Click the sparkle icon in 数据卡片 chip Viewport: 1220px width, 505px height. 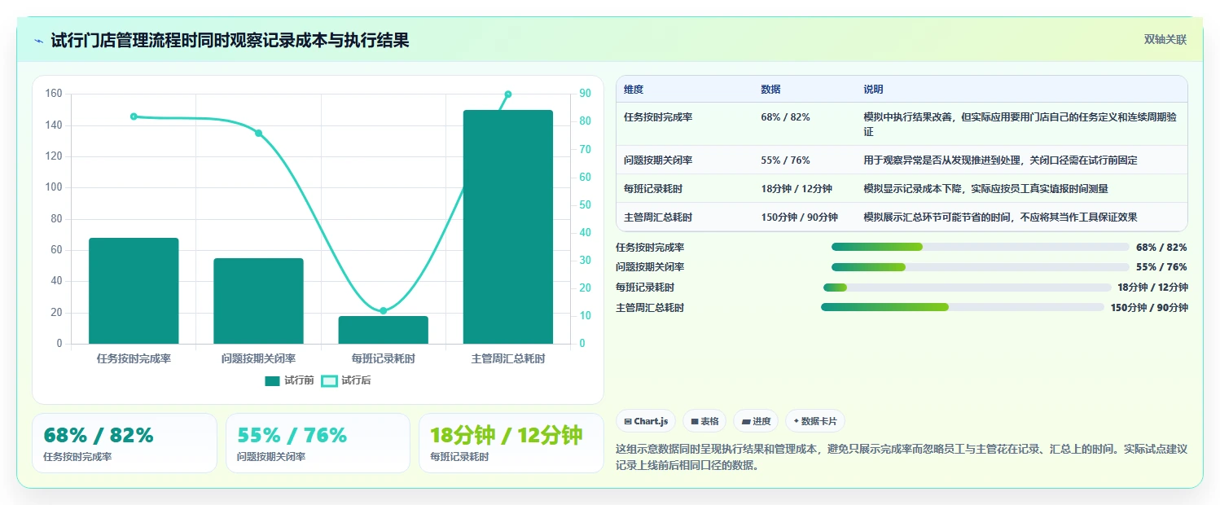click(796, 421)
